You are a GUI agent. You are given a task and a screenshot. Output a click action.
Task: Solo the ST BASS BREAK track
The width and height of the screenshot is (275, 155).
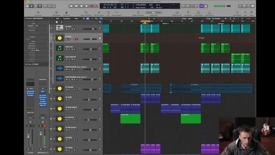pyautogui.click(x=69, y=110)
